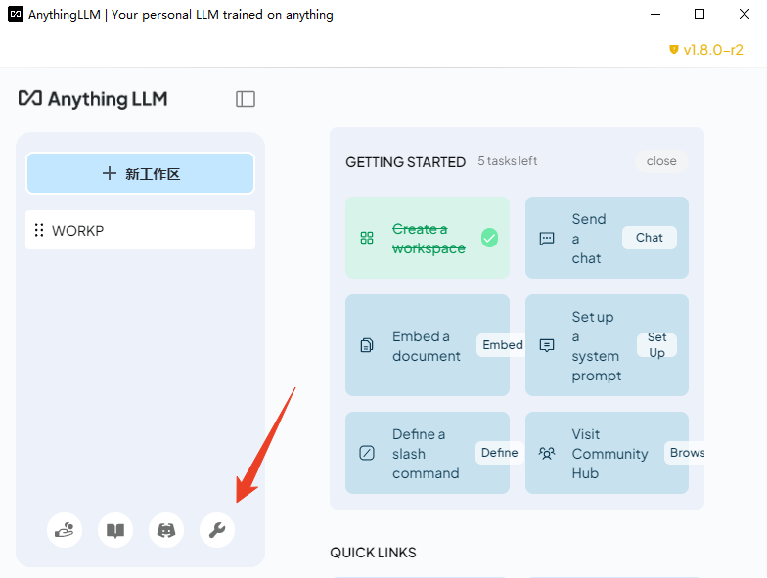Click the green checkmark on Create a workspace
767x578 pixels.
pyautogui.click(x=489, y=239)
